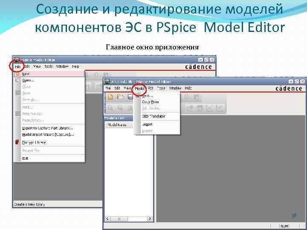The width and height of the screenshot is (307, 230).
Task: Click Models List horizontal scrollbar thumb
Action: [x=119, y=218]
